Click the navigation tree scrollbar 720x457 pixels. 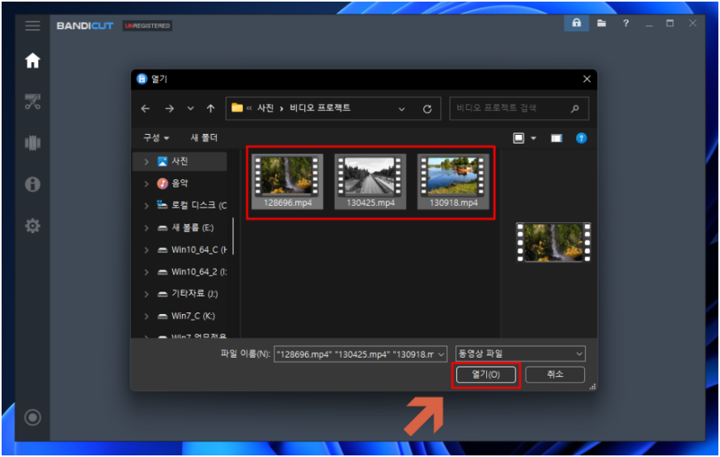(233, 236)
